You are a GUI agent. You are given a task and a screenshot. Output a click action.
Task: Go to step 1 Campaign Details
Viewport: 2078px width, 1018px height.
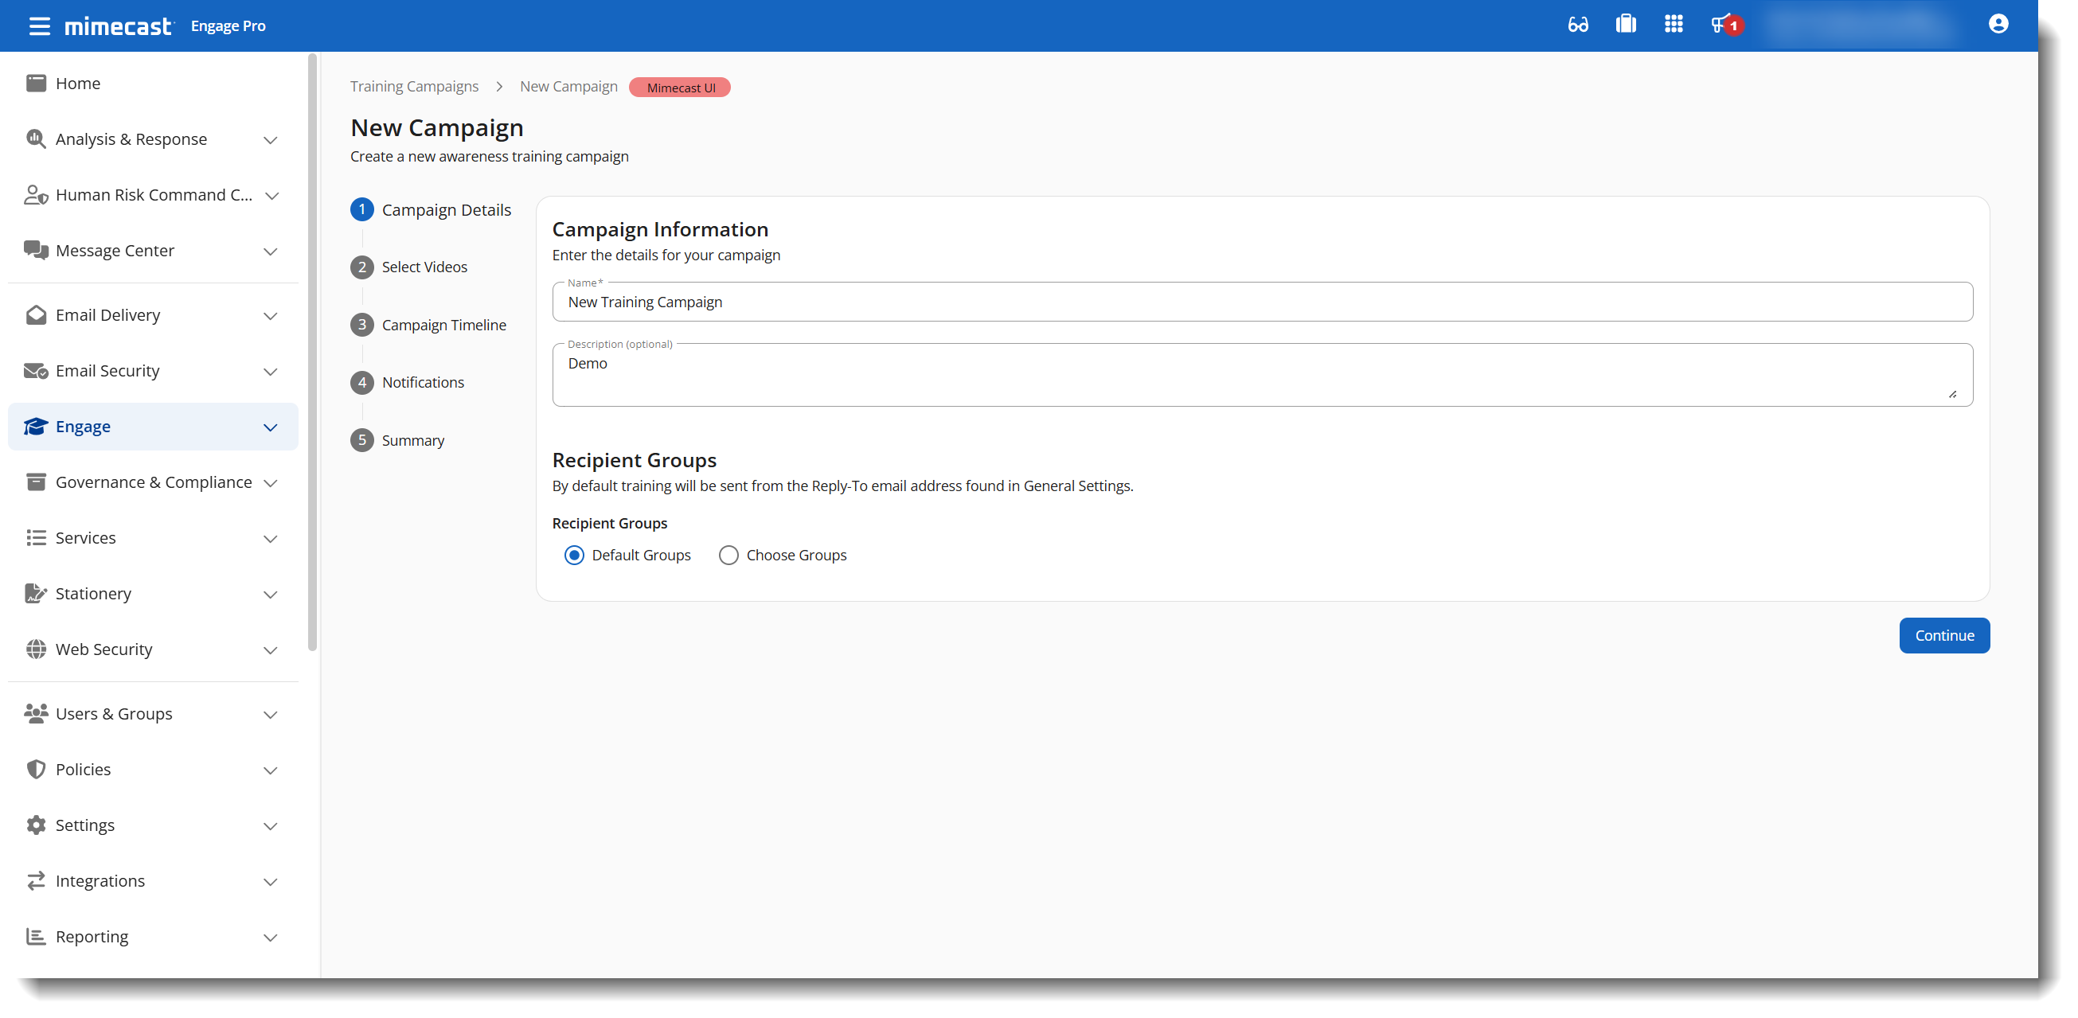point(431,210)
